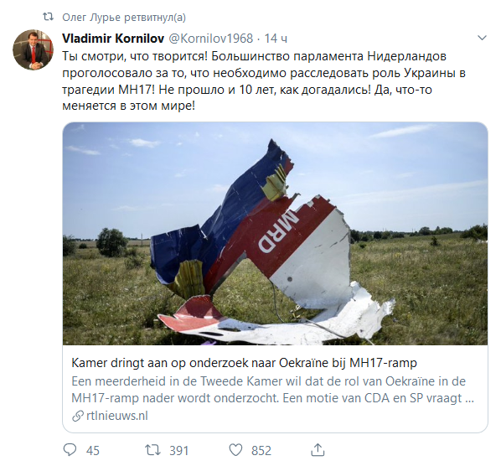501x466 pixels.
Task: Click the rtlnieuws.nl source domain
Action: point(117,416)
